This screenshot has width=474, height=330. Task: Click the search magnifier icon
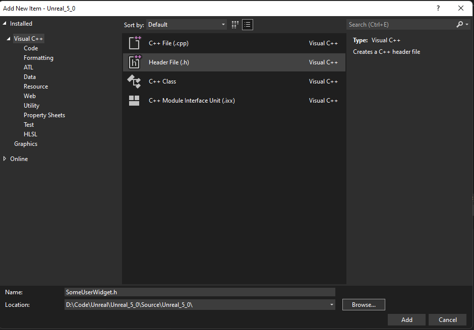click(x=459, y=24)
